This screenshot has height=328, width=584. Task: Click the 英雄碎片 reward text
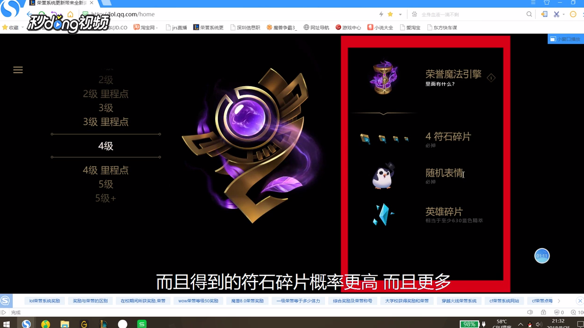click(x=444, y=212)
